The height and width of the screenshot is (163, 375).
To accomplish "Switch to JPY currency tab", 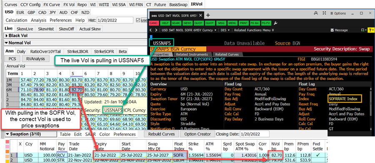I will coord(52,13).
